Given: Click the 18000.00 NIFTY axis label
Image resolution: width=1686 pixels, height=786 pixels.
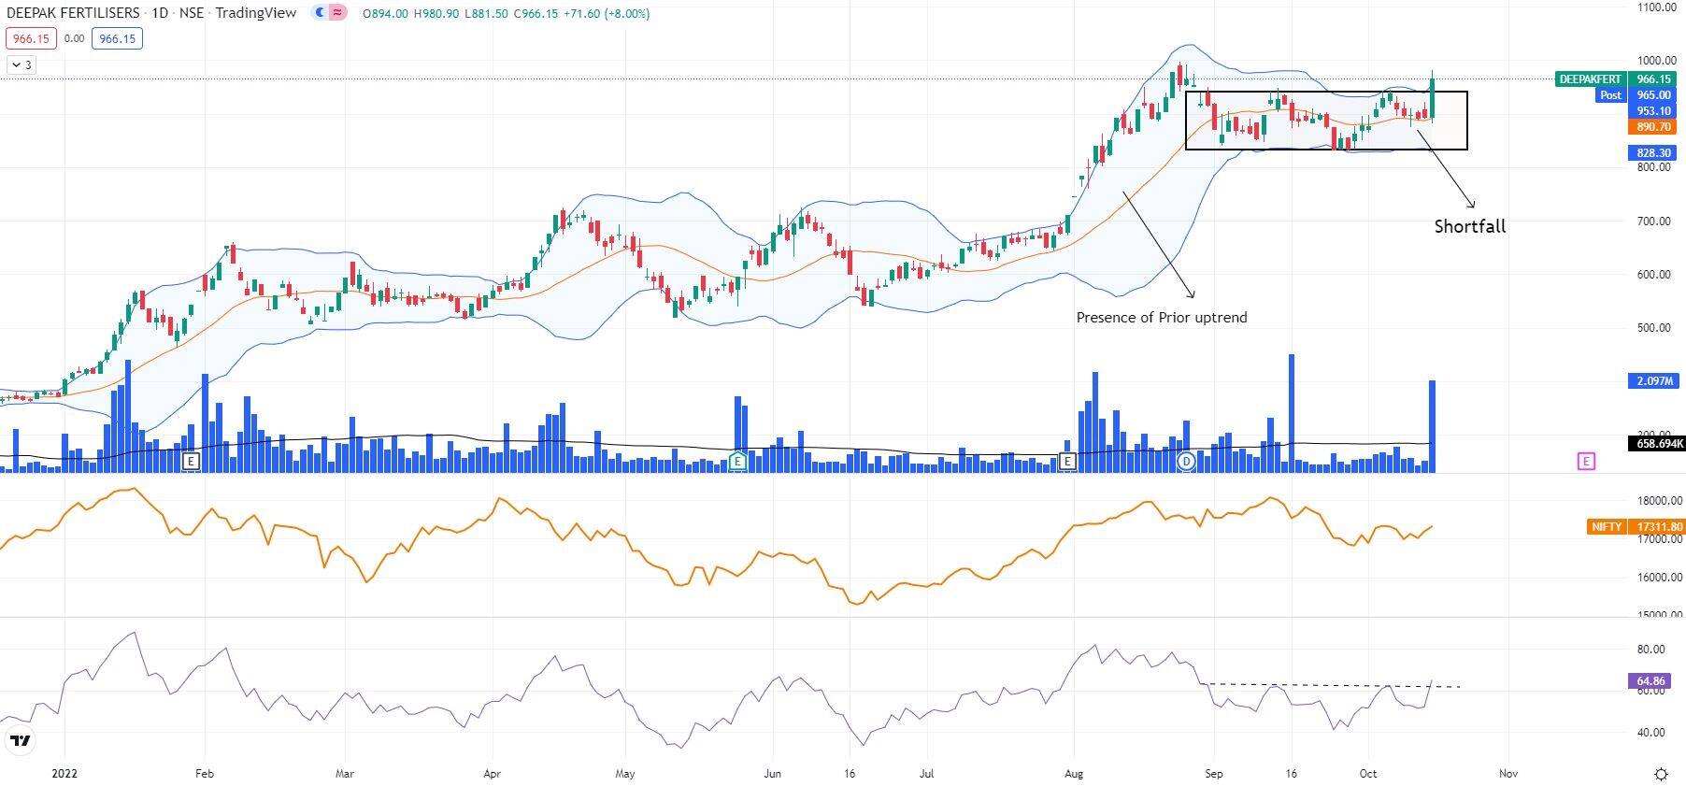Looking at the screenshot, I should point(1659,501).
